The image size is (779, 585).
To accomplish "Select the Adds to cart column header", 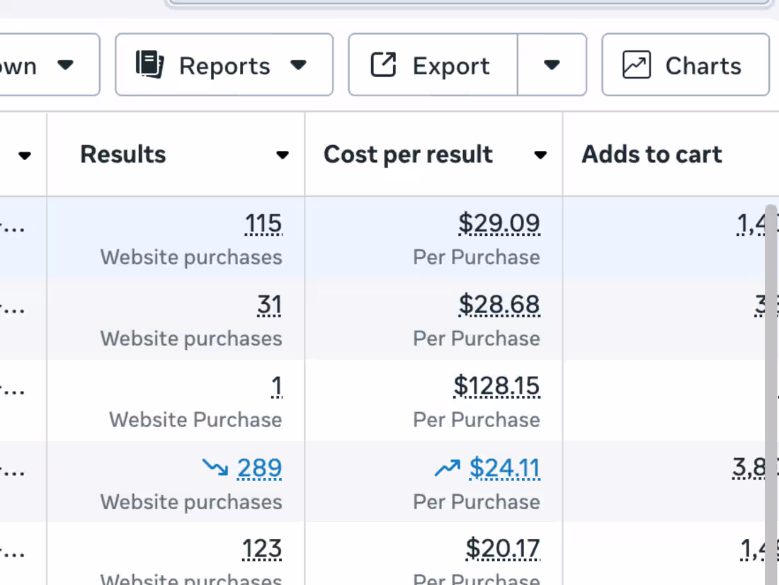I will [652, 154].
